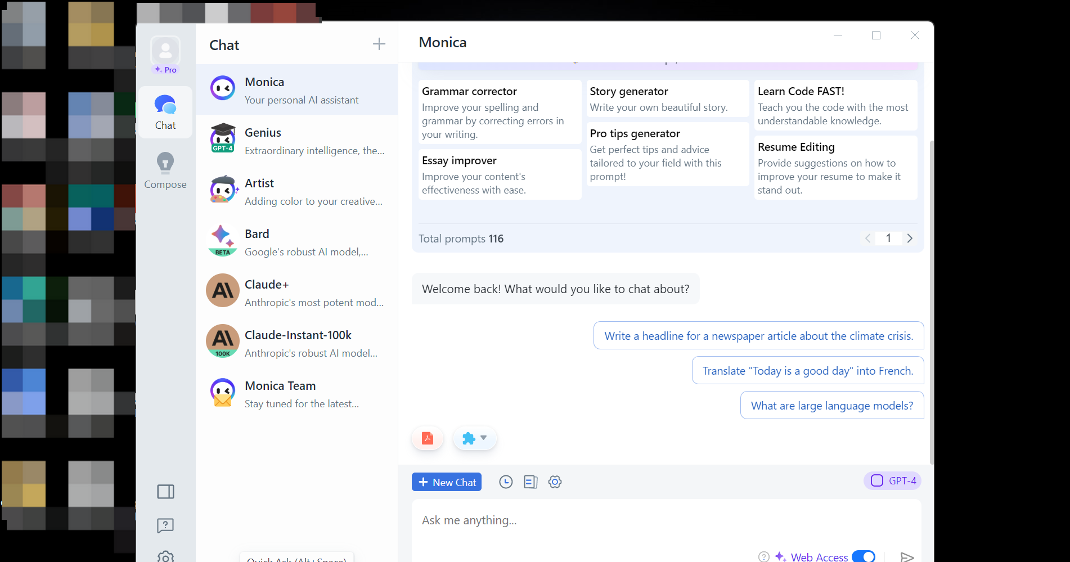Click the Artist palette avatar
The image size is (1070, 562).
[223, 189]
